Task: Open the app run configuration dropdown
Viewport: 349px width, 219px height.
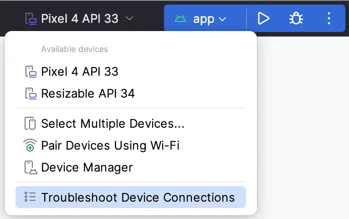Action: click(x=200, y=19)
